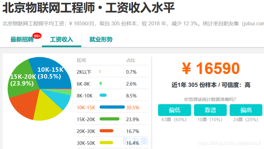Viewport: 264px width, 149px height.
Task: Click the ¥ 16590 average salary figure
Action: (x=211, y=68)
